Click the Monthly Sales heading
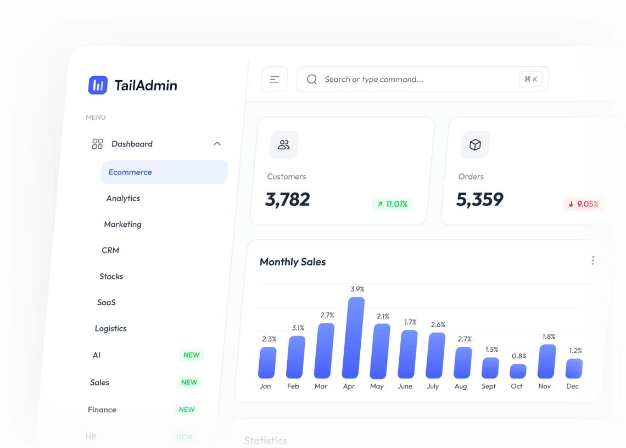626x448 pixels. click(x=293, y=261)
